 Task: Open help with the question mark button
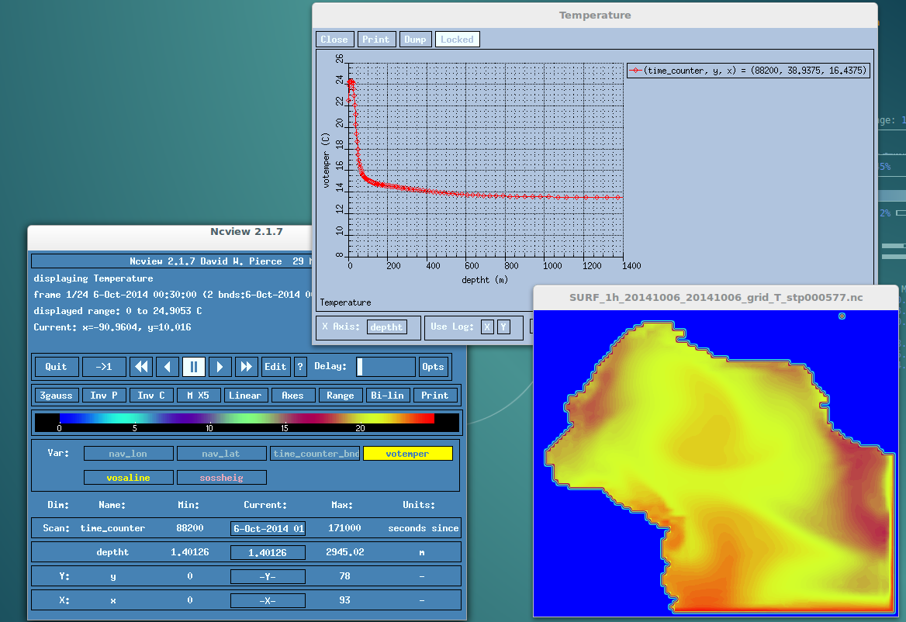click(x=300, y=367)
